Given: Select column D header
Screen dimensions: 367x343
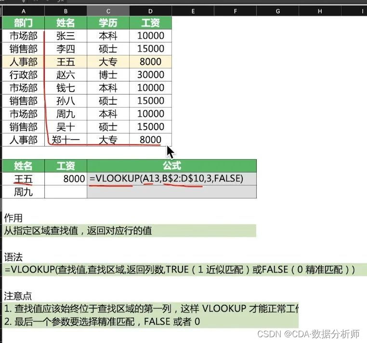Looking at the screenshot, I should [x=150, y=11].
